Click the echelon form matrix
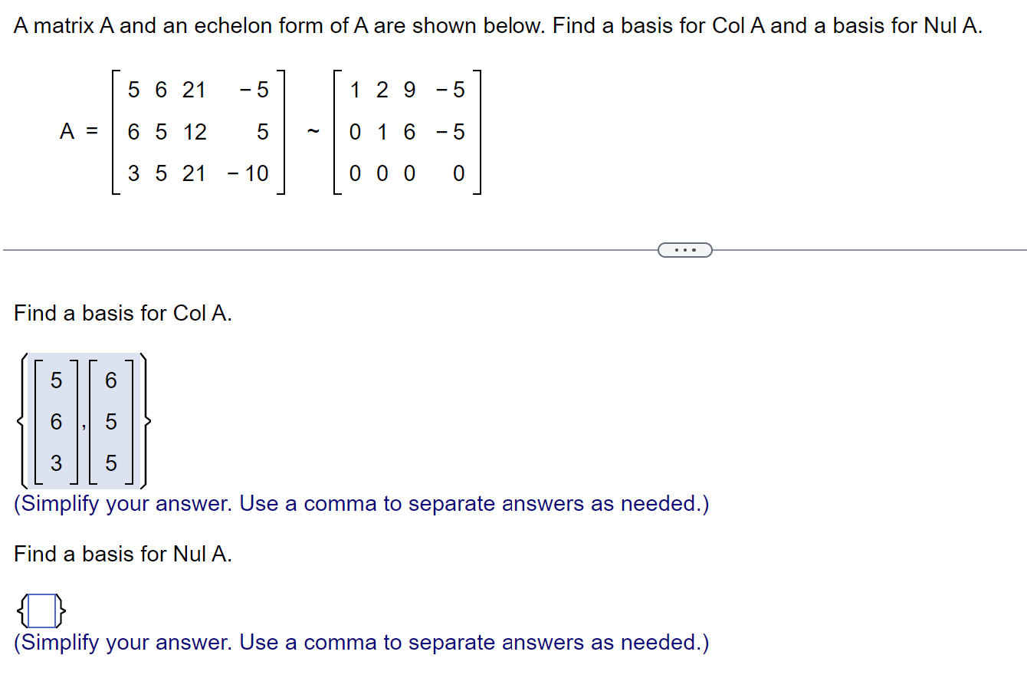 click(x=406, y=131)
